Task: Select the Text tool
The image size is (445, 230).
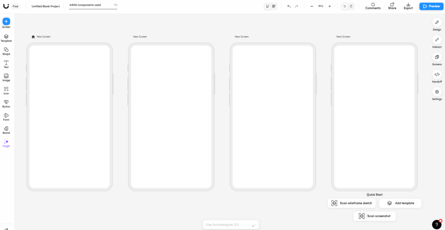Action: click(x=6, y=64)
